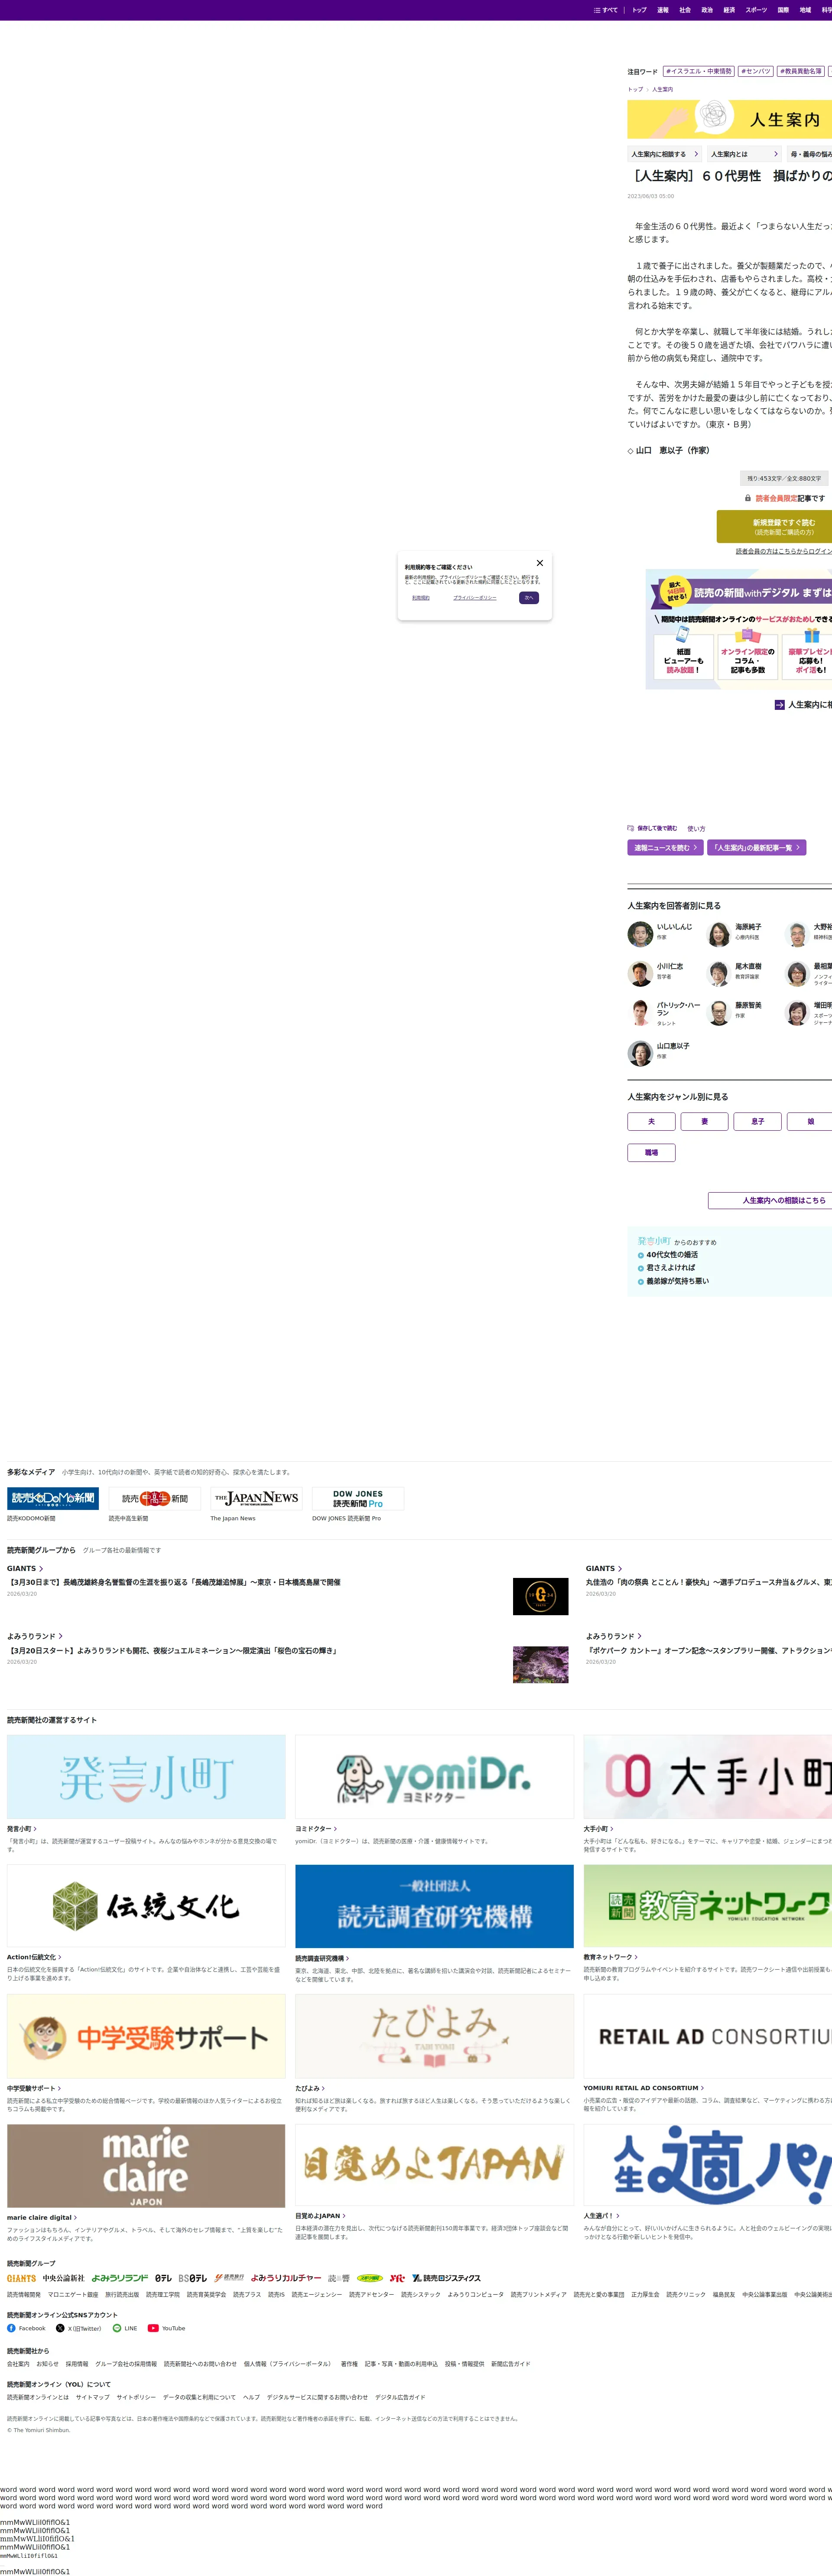
Task: Click 人生案内 in the breadcrumb
Action: (662, 90)
